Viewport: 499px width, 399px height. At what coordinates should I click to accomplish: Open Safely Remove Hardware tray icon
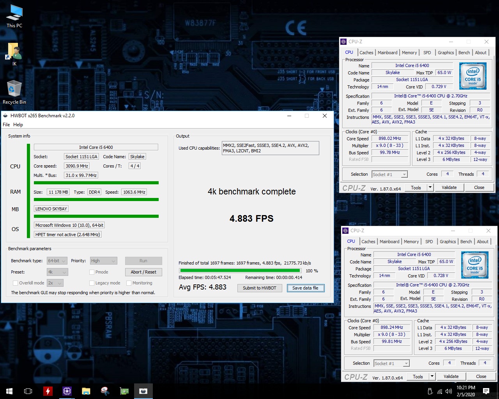click(430, 391)
